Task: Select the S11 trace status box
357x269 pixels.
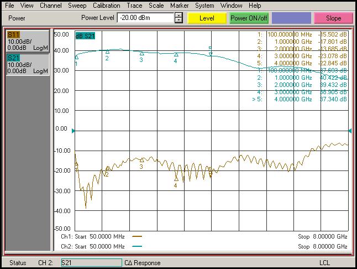Action: [x=28, y=42]
